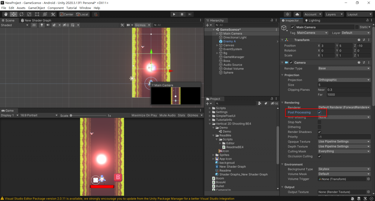The width and height of the screenshot is (375, 201).
Task: Expand the Canvas hierarchy item
Action: coord(217,45)
